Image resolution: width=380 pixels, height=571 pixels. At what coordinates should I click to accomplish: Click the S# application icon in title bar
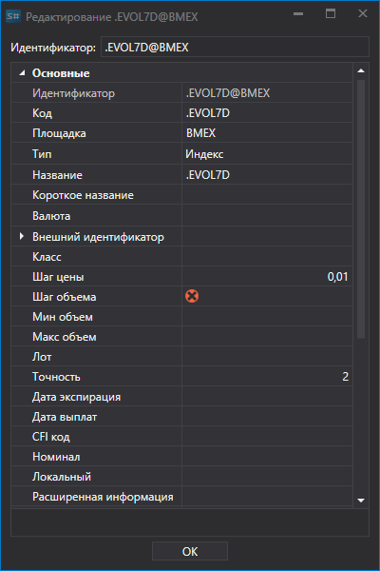pos(13,16)
